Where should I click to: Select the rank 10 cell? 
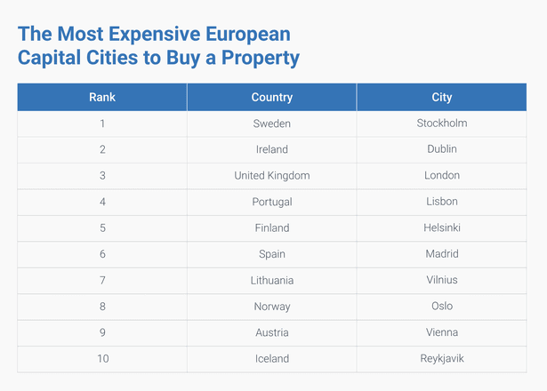tap(102, 359)
